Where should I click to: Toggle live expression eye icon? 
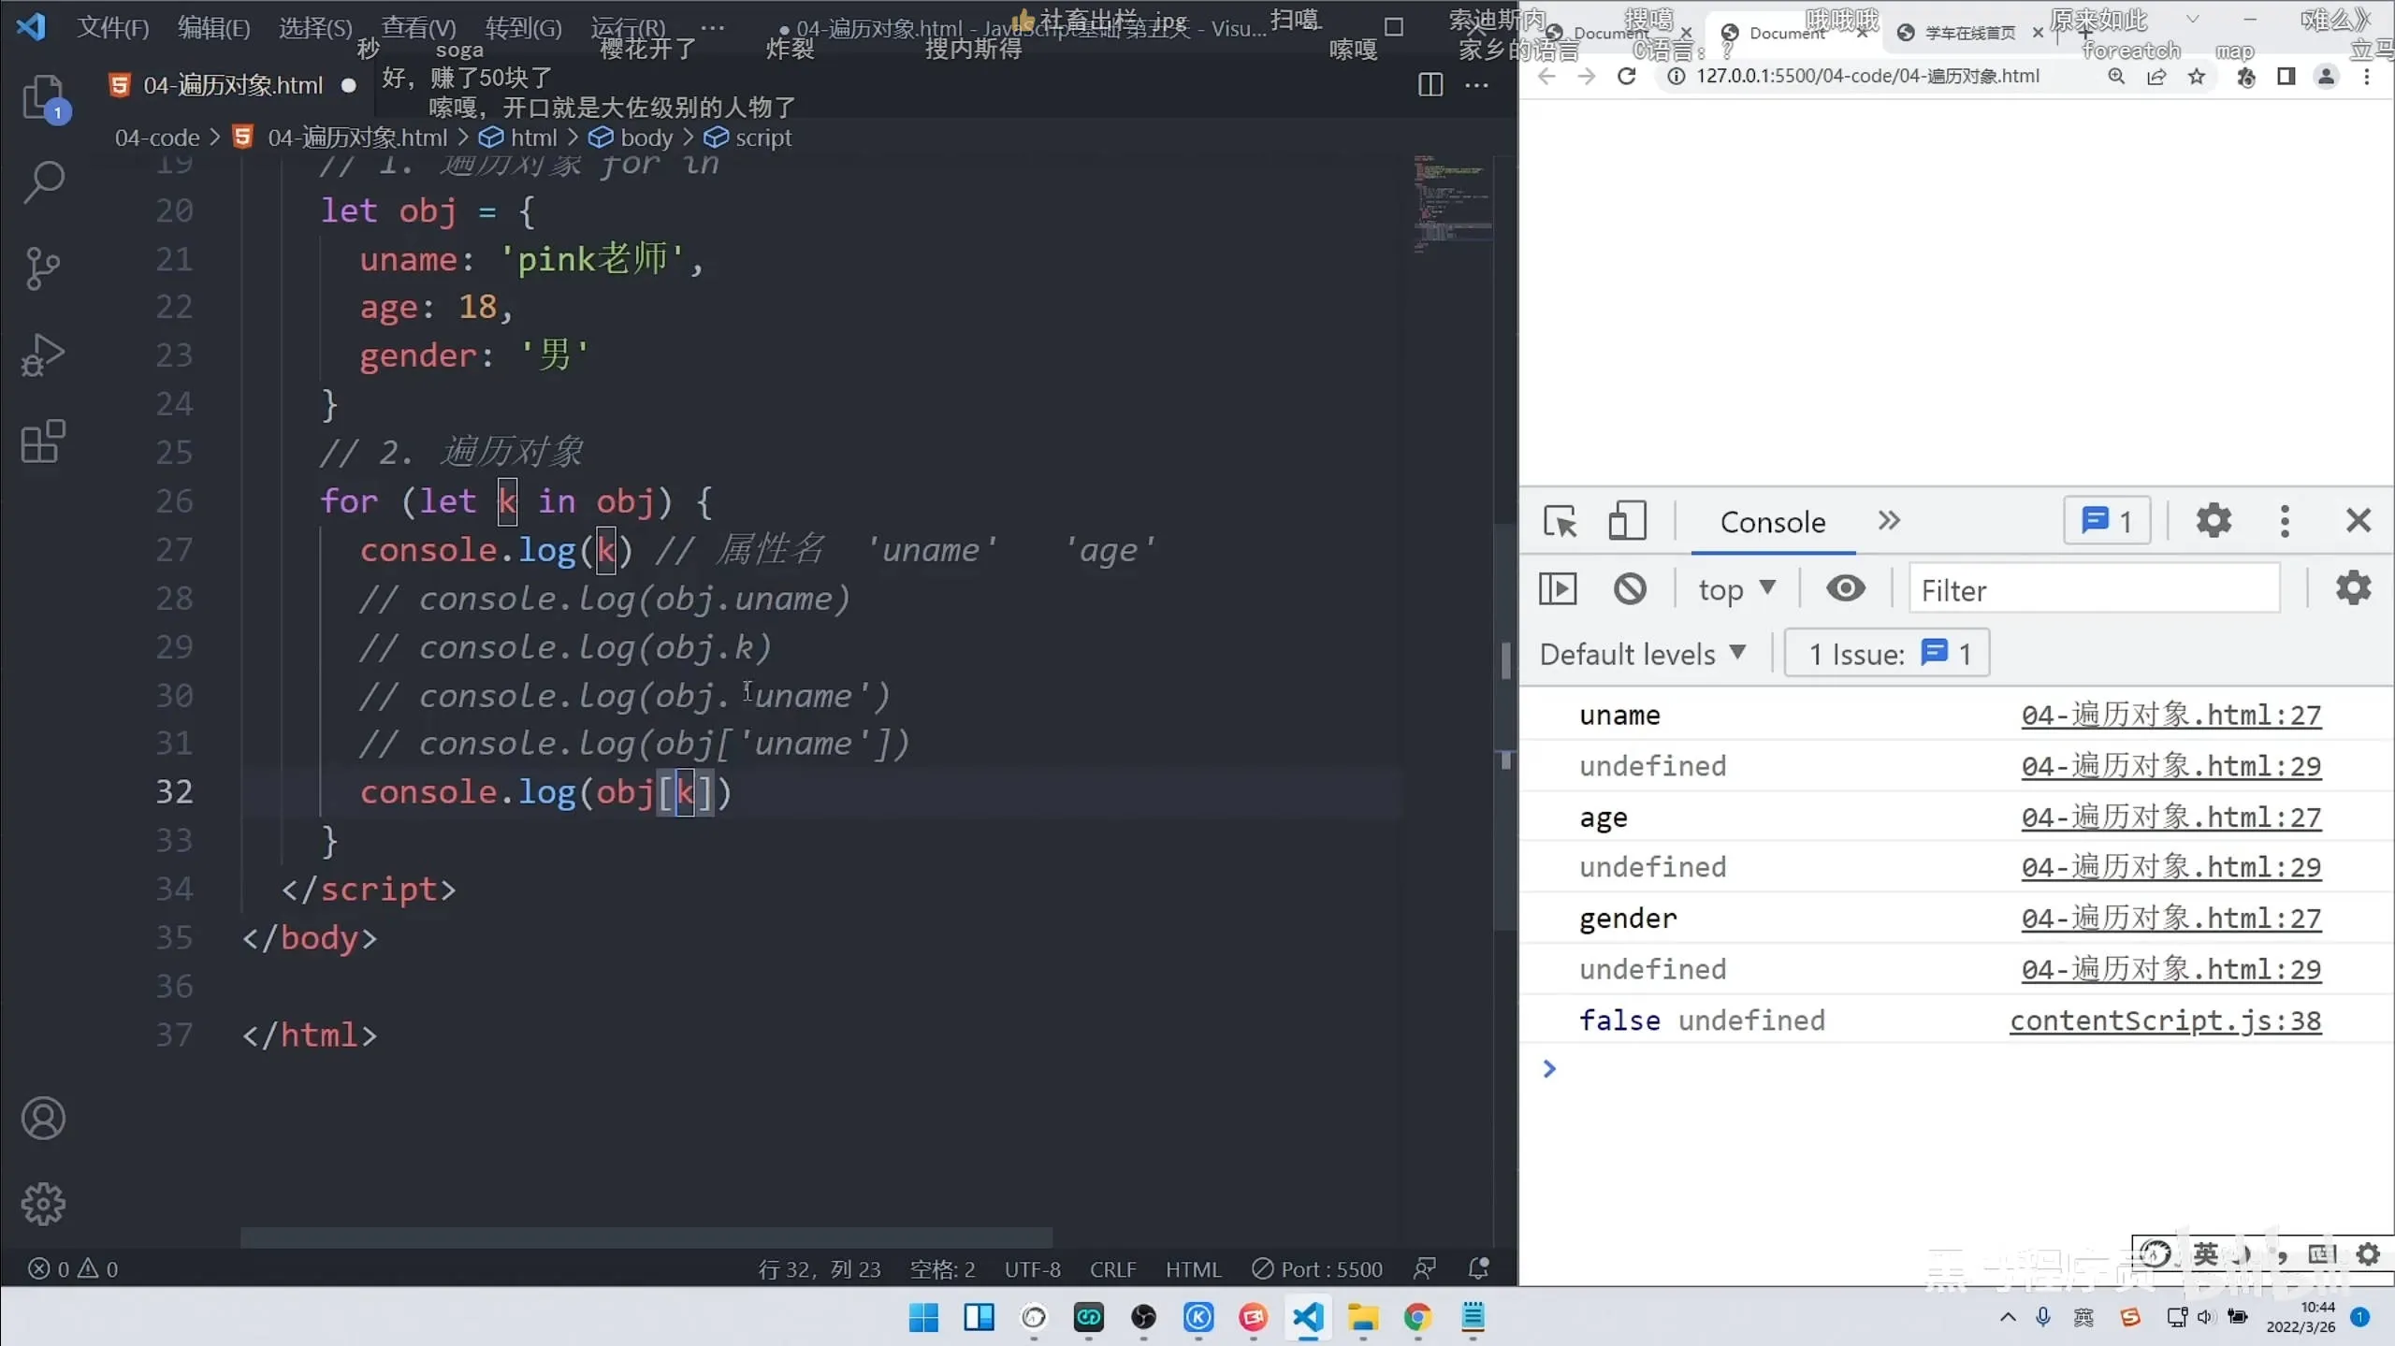pyautogui.click(x=1845, y=589)
